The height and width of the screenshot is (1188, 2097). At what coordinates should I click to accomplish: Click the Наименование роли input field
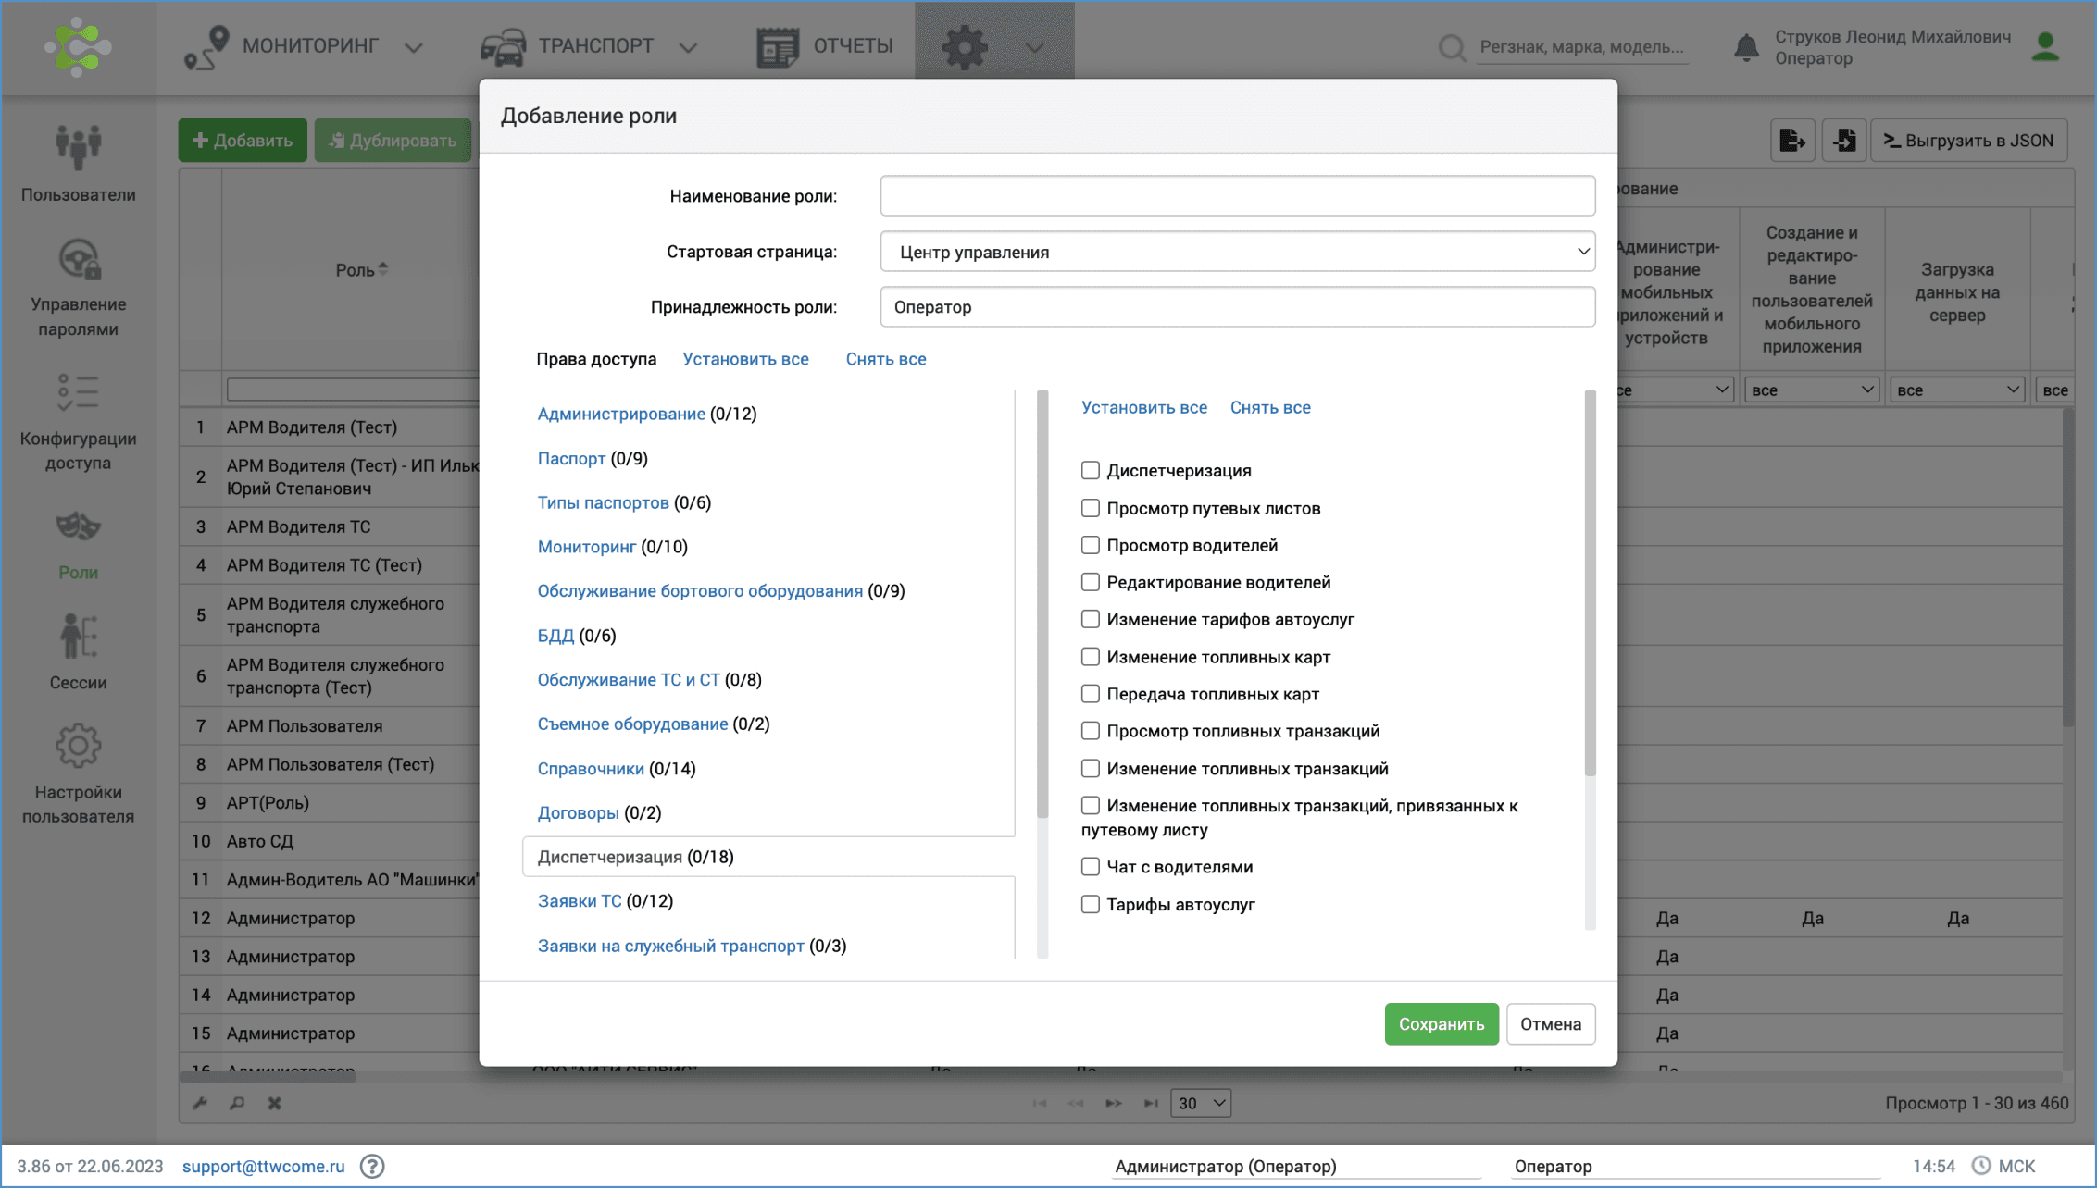(x=1237, y=196)
